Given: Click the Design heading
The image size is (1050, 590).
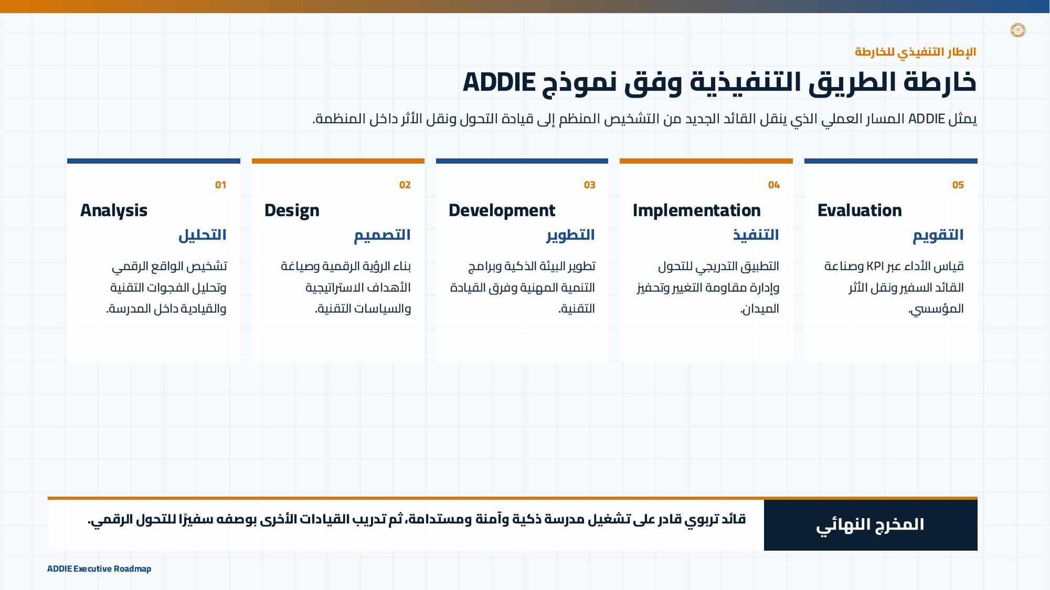Looking at the screenshot, I should pos(292,210).
